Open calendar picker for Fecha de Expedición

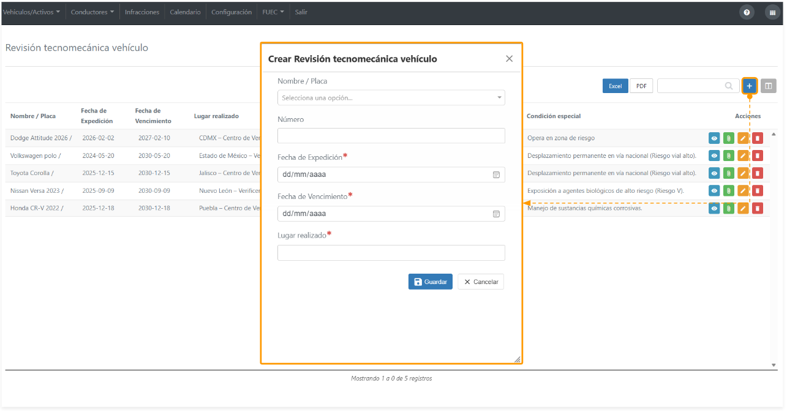pyautogui.click(x=496, y=175)
